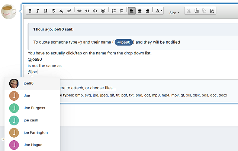Select Joe Burgess from mention list
The width and height of the screenshot is (238, 151).
point(32,108)
